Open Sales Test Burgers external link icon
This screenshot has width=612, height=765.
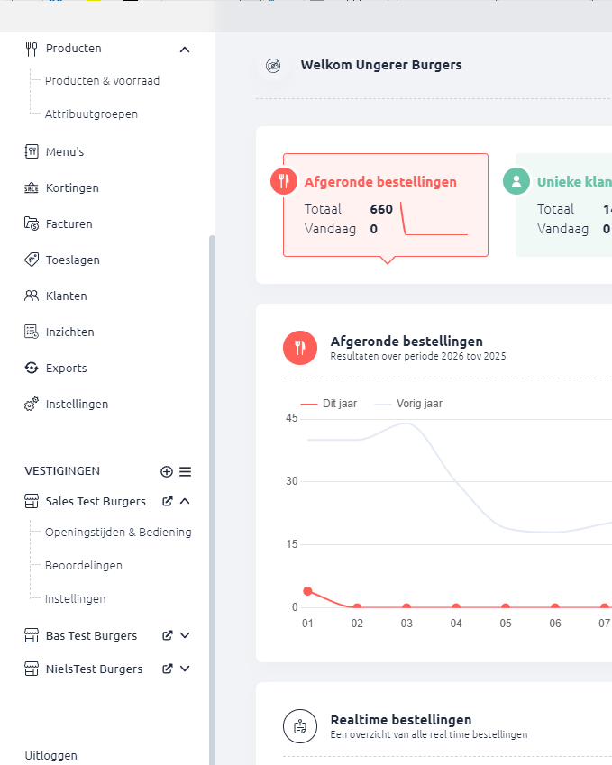coord(167,501)
